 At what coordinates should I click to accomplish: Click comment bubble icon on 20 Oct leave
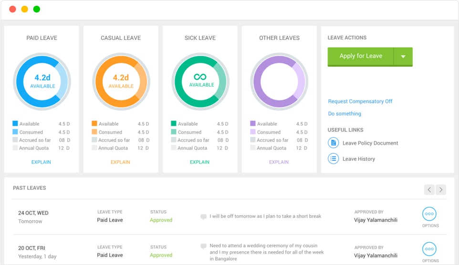[x=204, y=247]
